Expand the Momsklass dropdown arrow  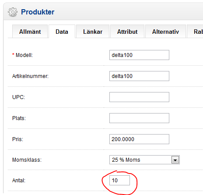click(x=175, y=160)
